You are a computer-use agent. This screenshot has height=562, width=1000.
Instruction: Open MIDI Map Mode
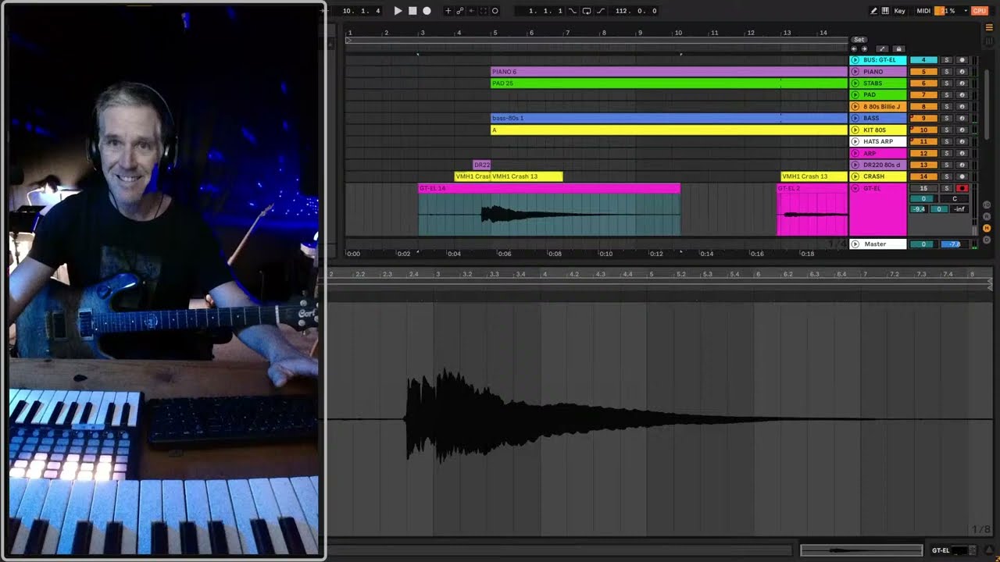click(x=923, y=11)
